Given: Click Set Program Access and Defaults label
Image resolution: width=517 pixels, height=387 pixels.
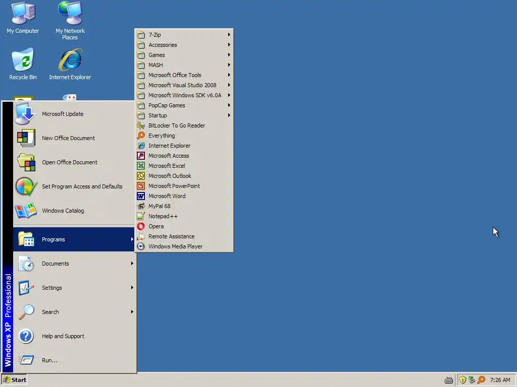Looking at the screenshot, I should point(82,186).
